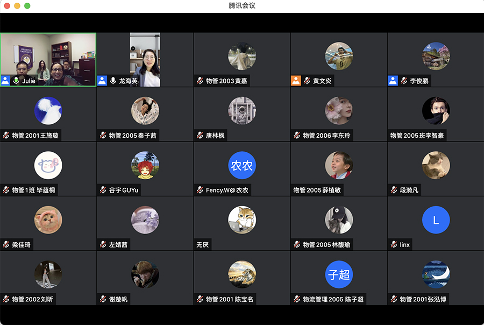Viewport: 484px width, 325px height.
Task: Click the 物管2005班李智豪 name label
Action: tap(417, 136)
